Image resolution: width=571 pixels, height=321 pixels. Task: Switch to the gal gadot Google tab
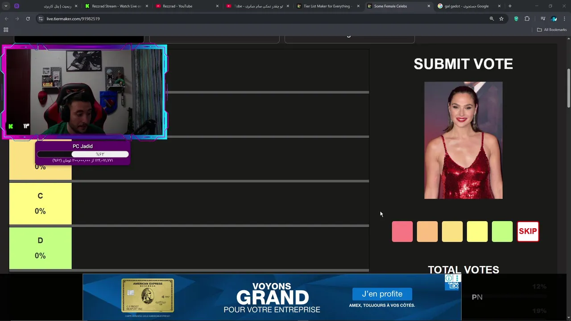466,6
